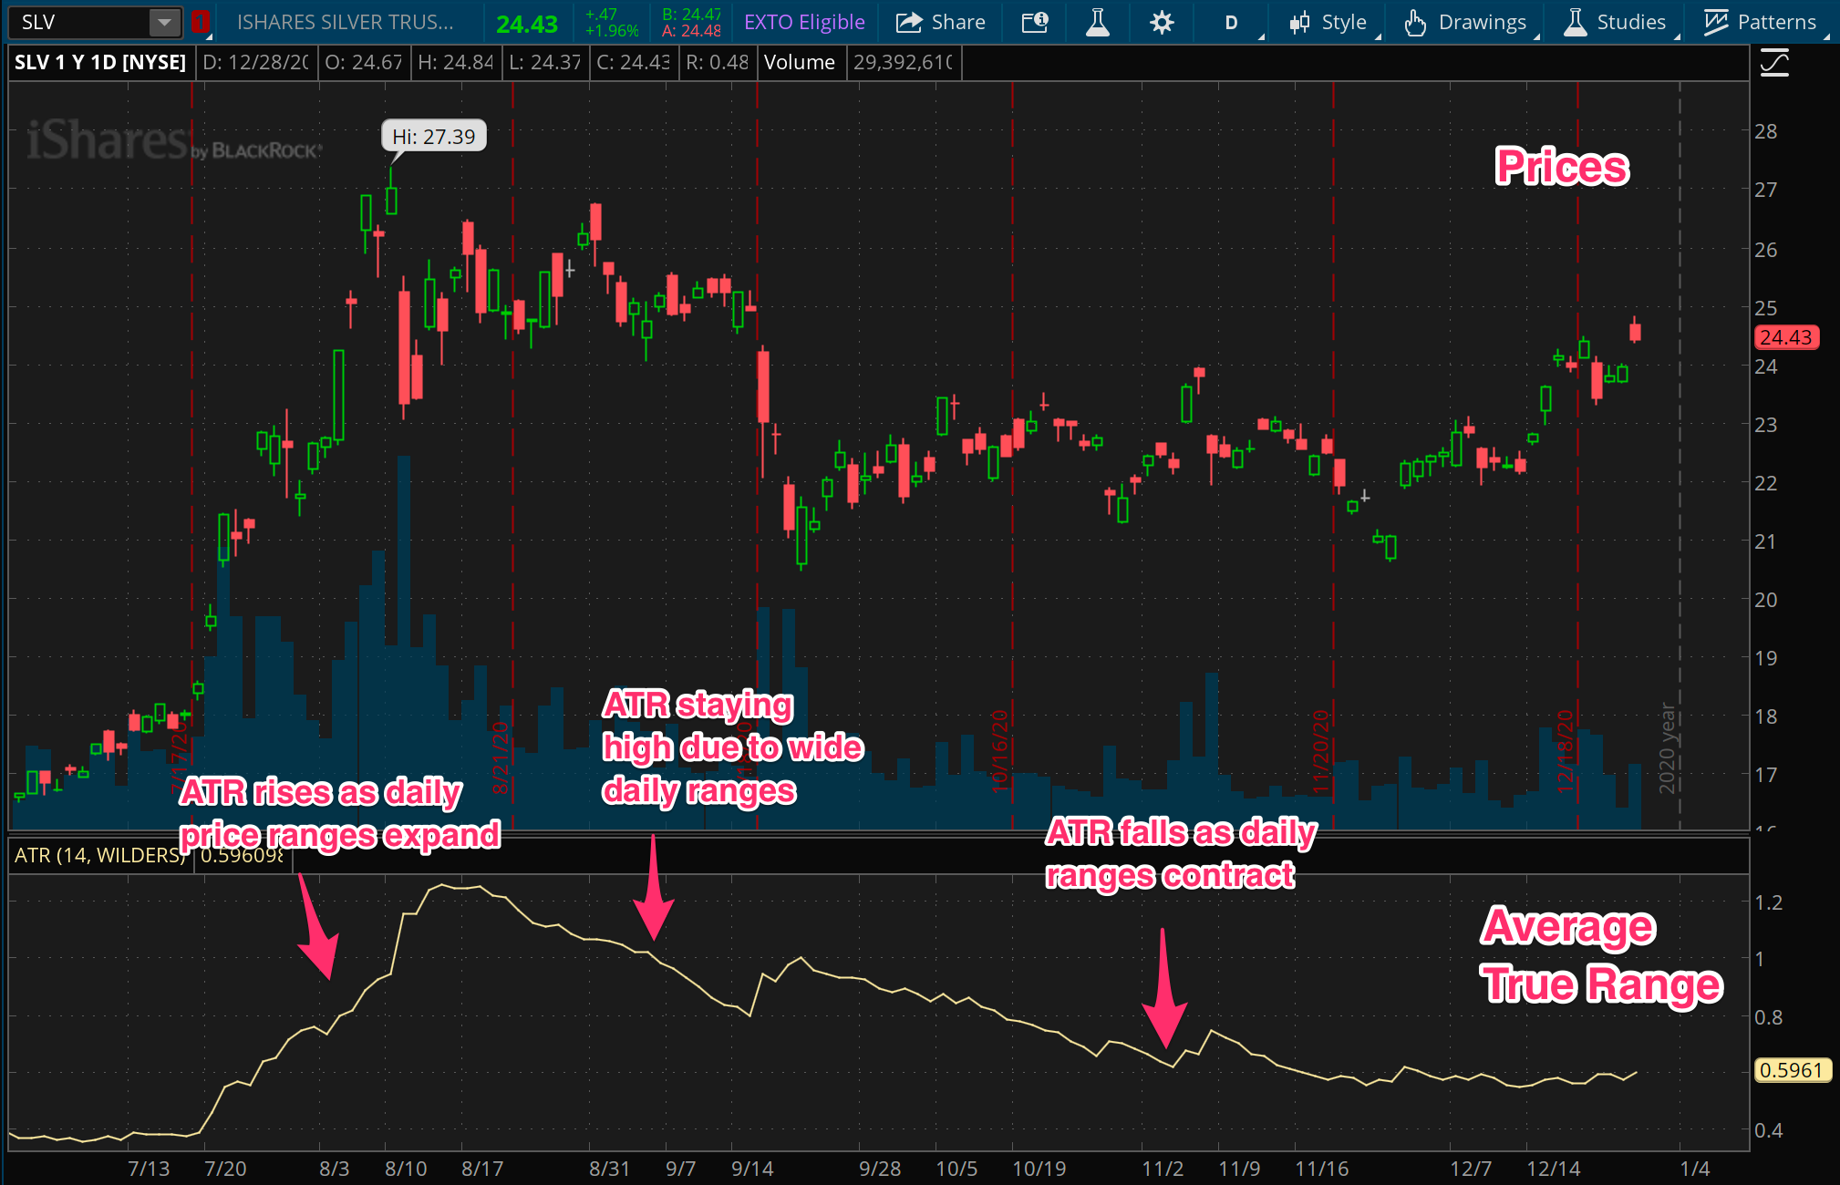Click the SLV 1 Y 1D [NYSE] label
The width and height of the screenshot is (1840, 1185).
pyautogui.click(x=100, y=62)
